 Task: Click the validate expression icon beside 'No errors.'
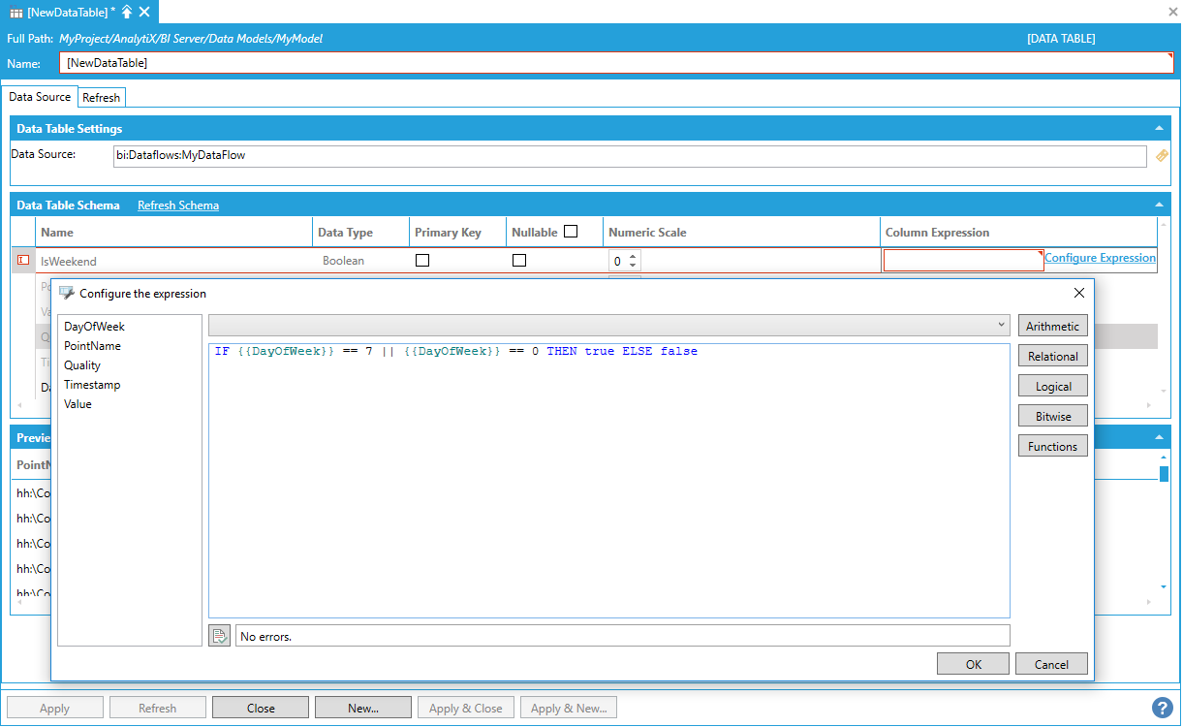(220, 636)
